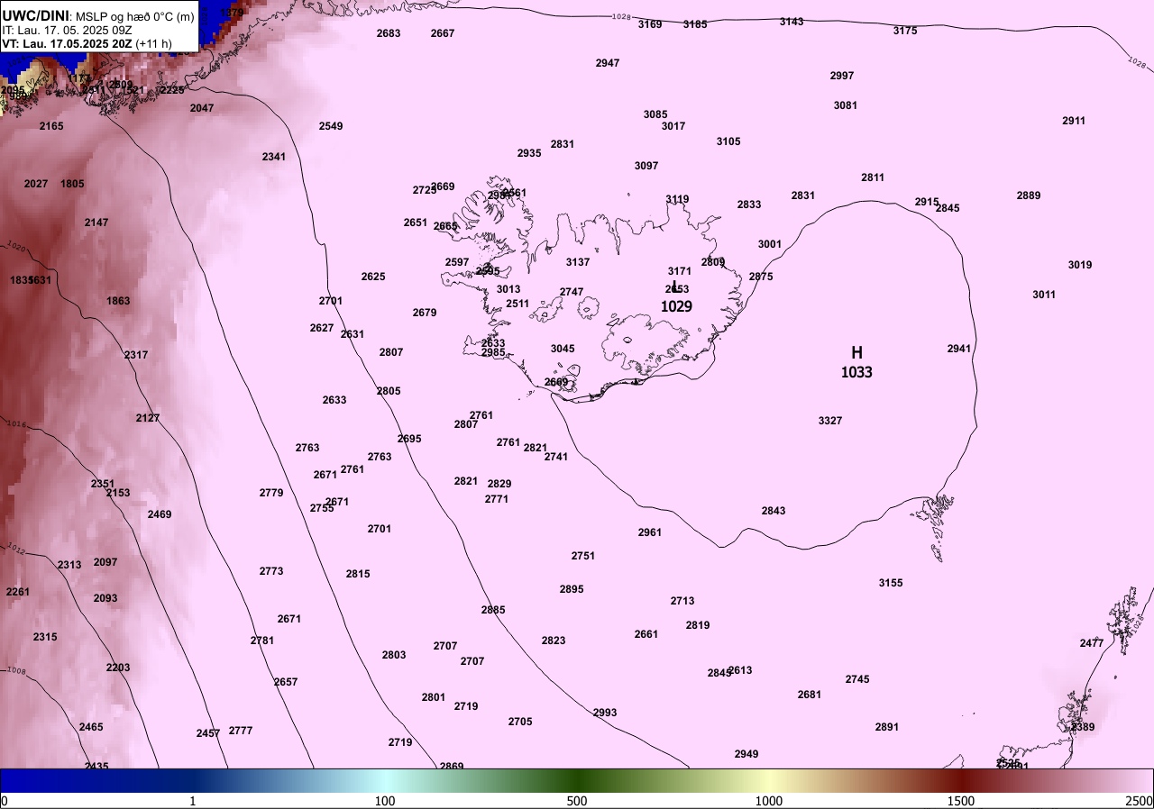Click the height value 1805

tap(72, 184)
